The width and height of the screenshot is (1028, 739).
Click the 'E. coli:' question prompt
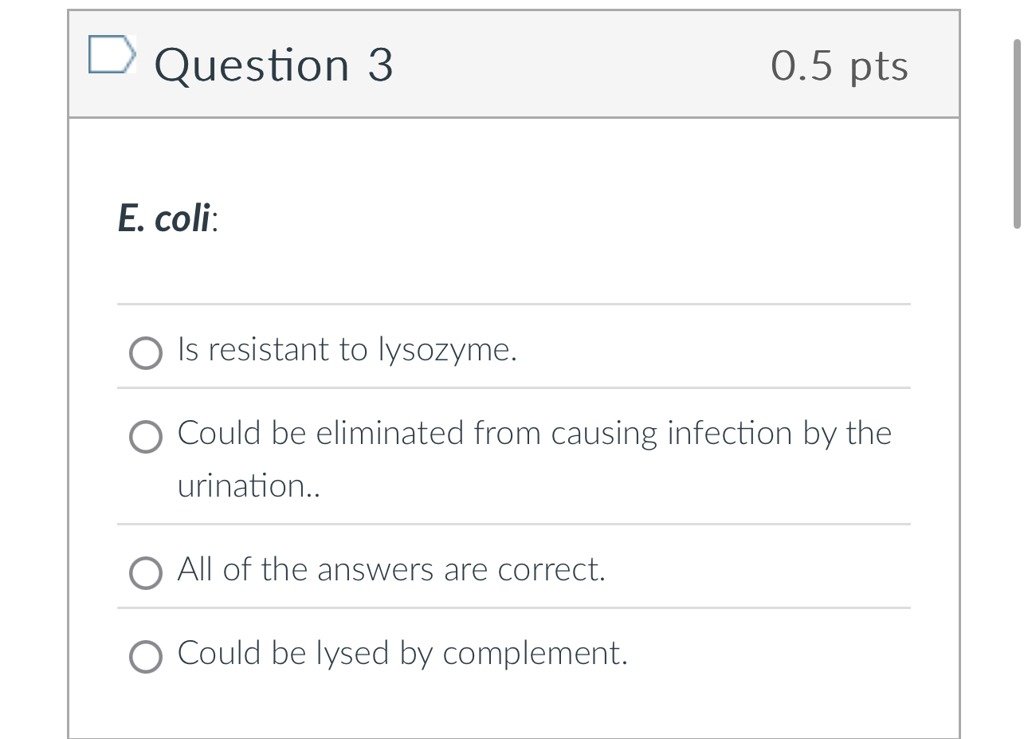tap(168, 218)
